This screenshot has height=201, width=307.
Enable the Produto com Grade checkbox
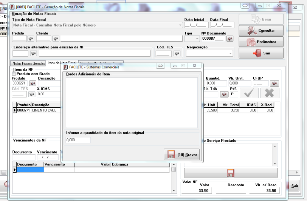14,74
